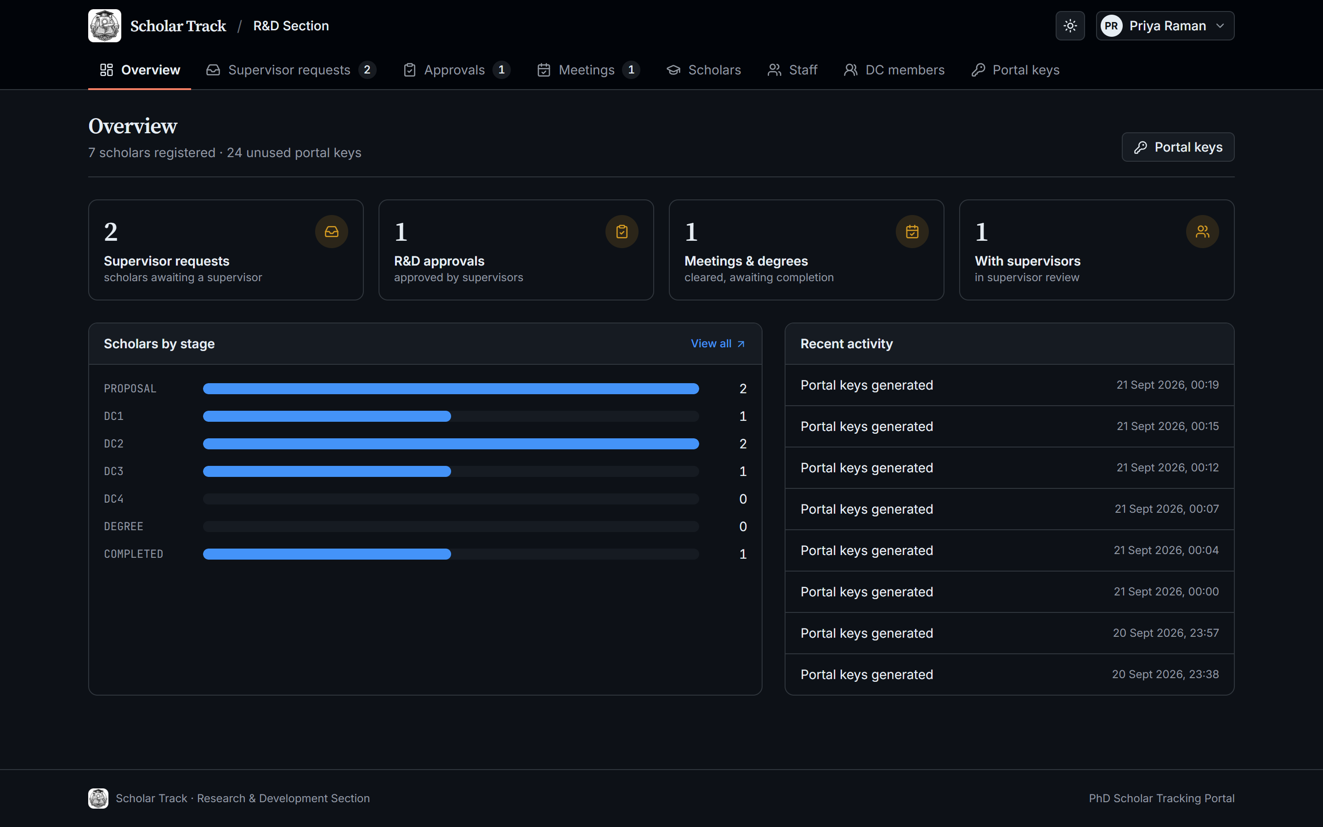Viewport: 1323px width, 827px height.
Task: Open the Meetings & degrees card title
Action: point(746,261)
